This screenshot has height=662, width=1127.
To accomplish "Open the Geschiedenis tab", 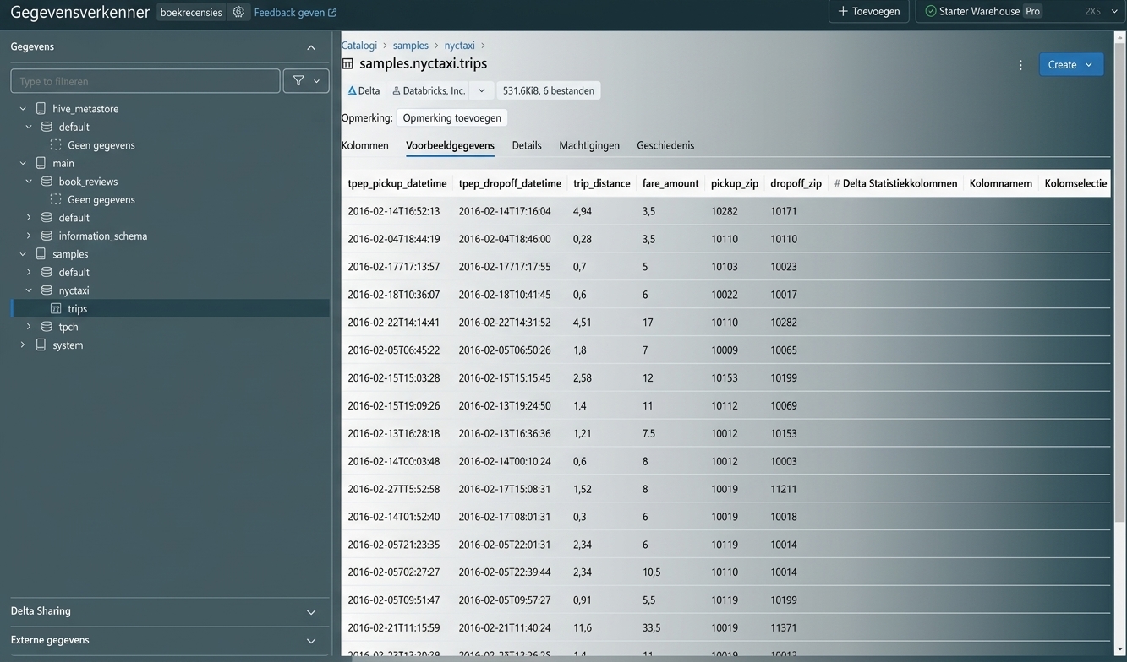I will tap(665, 145).
